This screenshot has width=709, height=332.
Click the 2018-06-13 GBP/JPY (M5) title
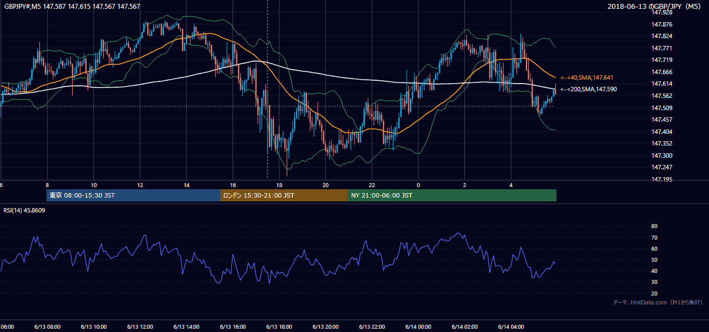tap(655, 7)
